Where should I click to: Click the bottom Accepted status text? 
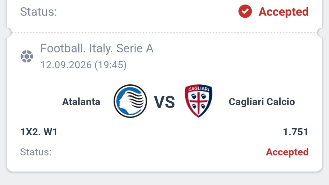coord(287,152)
